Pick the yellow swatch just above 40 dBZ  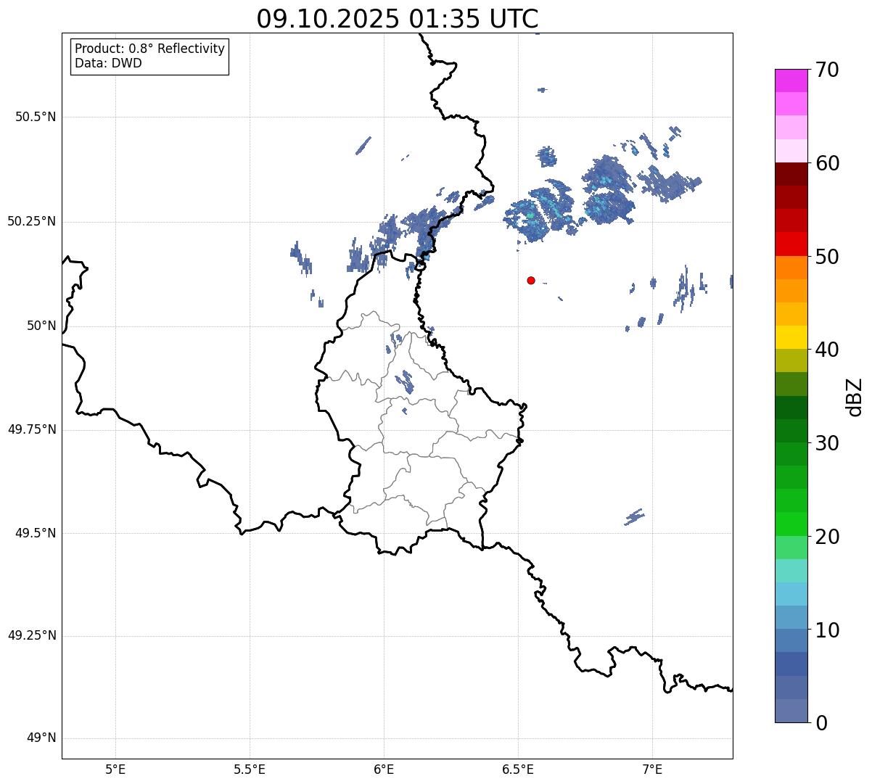tap(791, 337)
